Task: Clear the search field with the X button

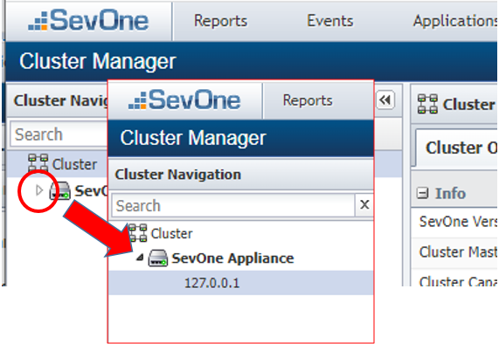Action: point(364,204)
